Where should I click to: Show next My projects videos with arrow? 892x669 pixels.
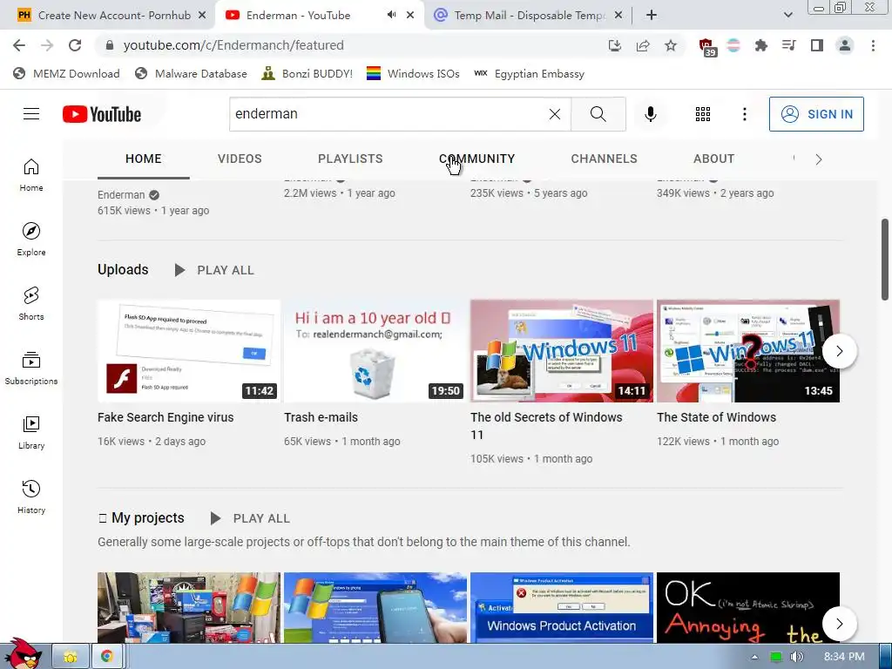pyautogui.click(x=840, y=624)
